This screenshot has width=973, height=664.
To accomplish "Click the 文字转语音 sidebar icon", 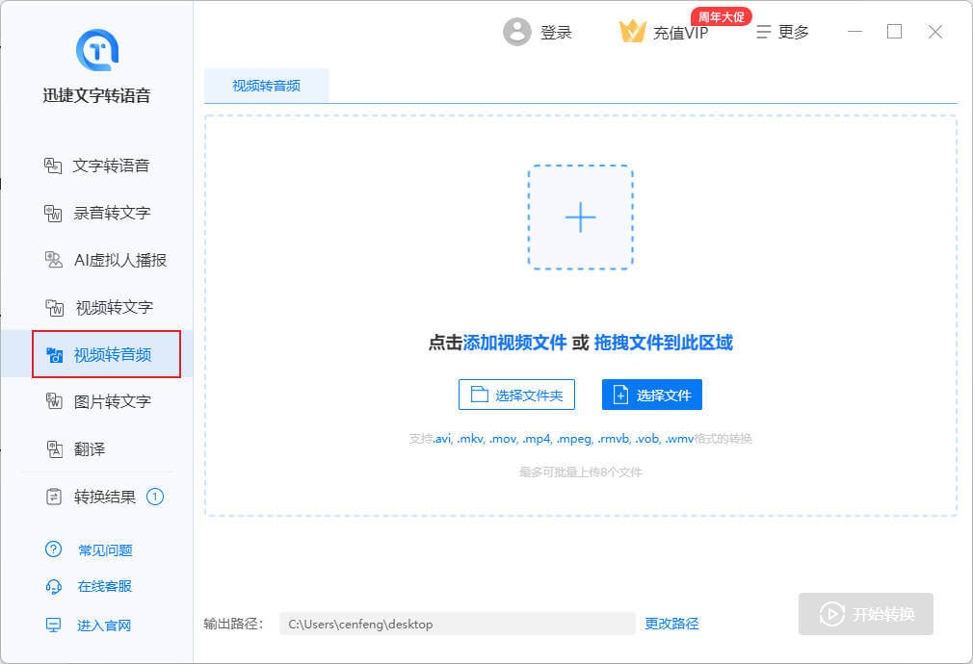I will point(53,166).
